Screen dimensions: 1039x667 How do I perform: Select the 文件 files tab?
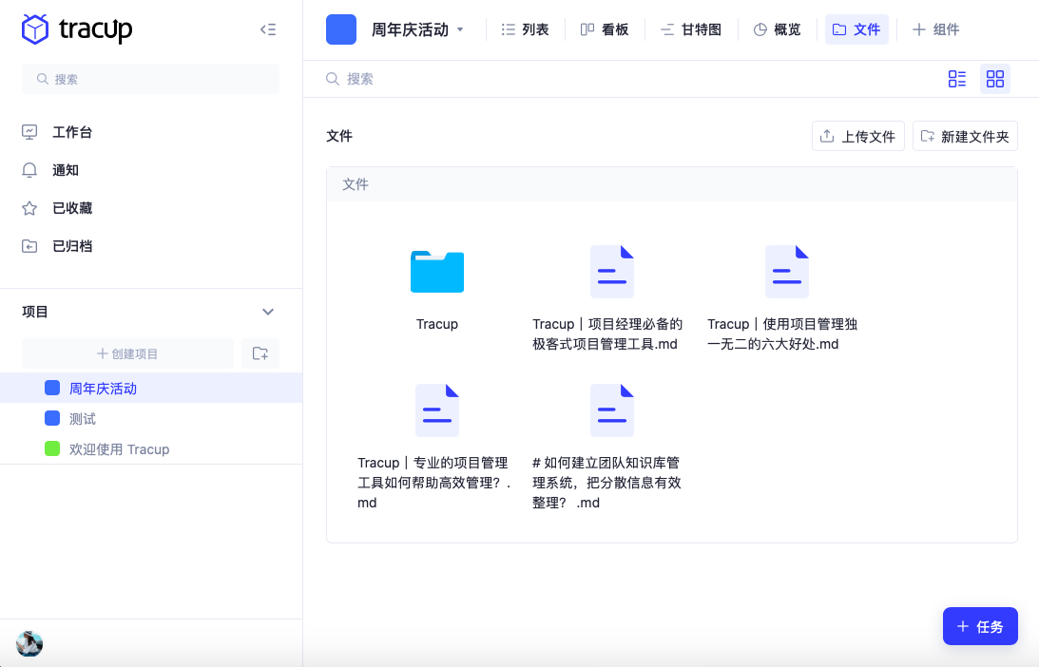click(856, 29)
